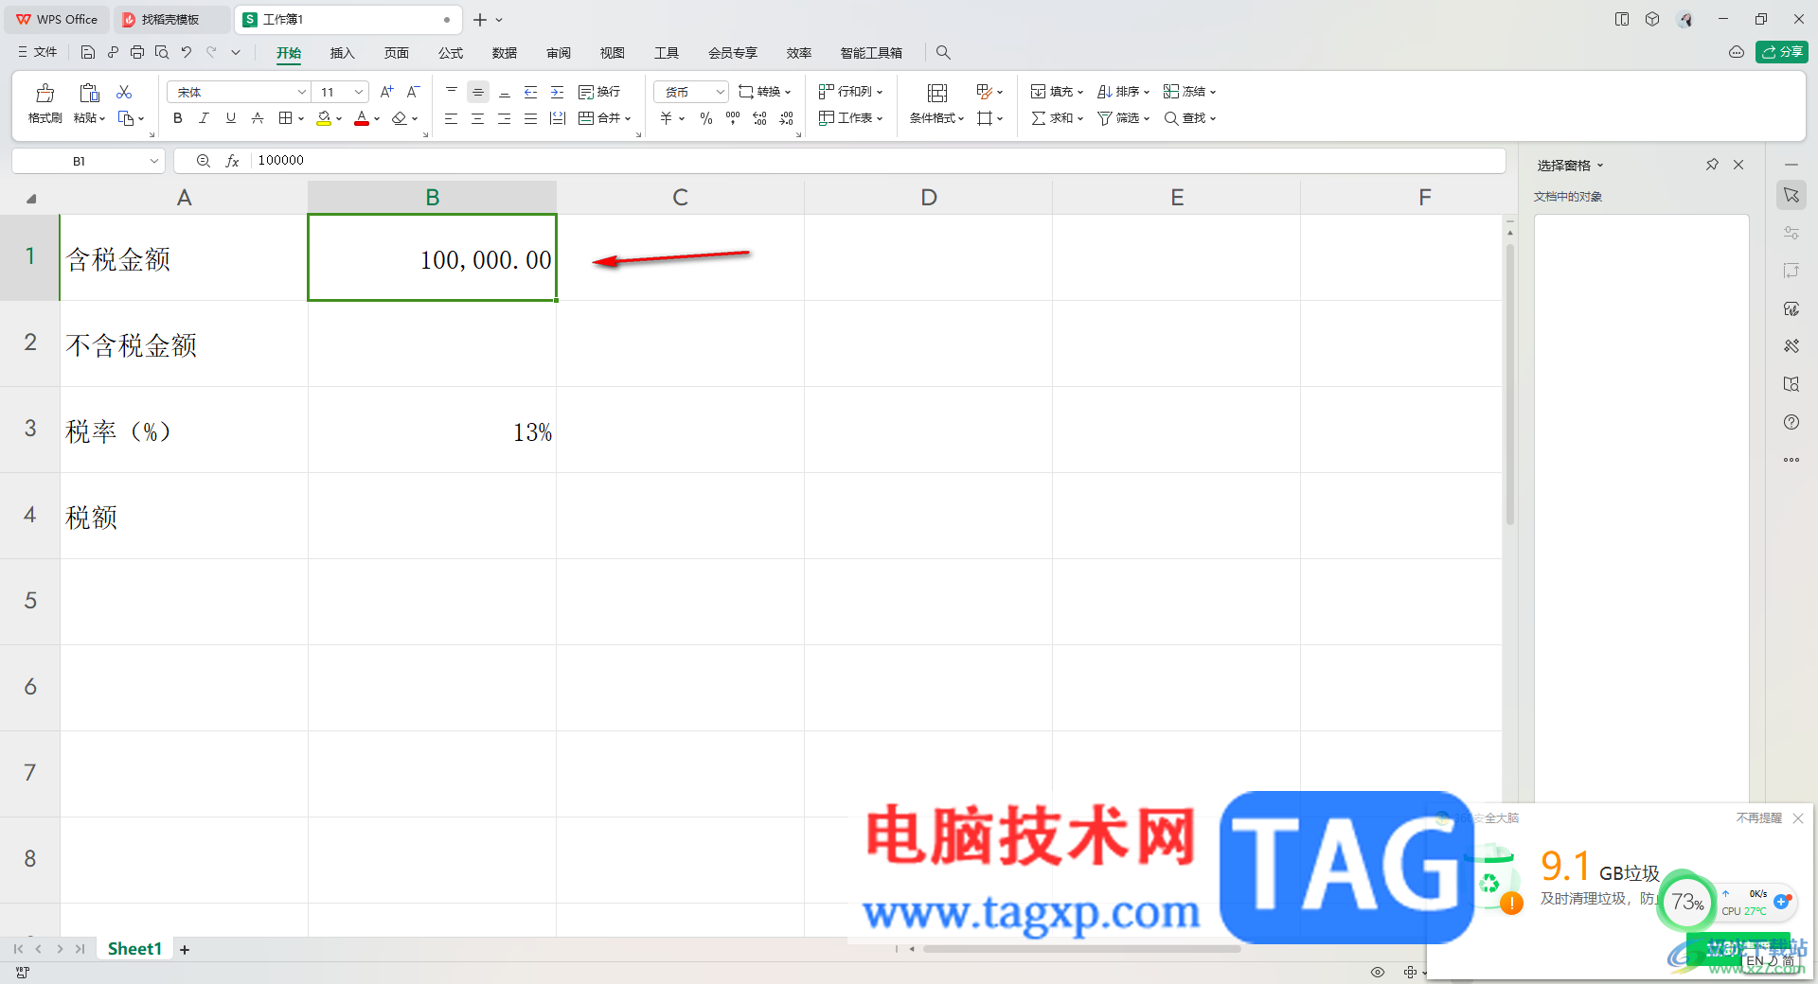Click the Merge cells (合并) button
Viewport: 1818px width, 984px height.
click(x=604, y=118)
